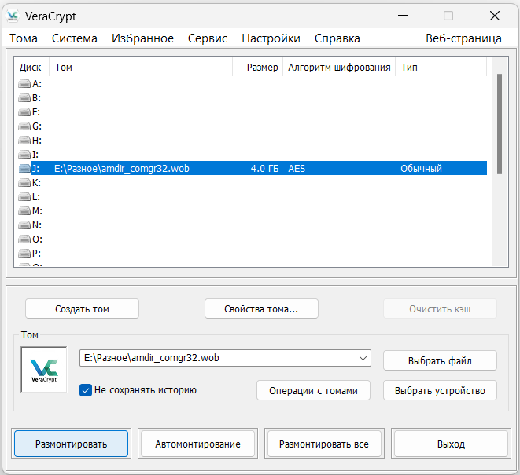This screenshot has height=475, width=520.
Task: Click the drive icon for K:
Action: (24, 183)
